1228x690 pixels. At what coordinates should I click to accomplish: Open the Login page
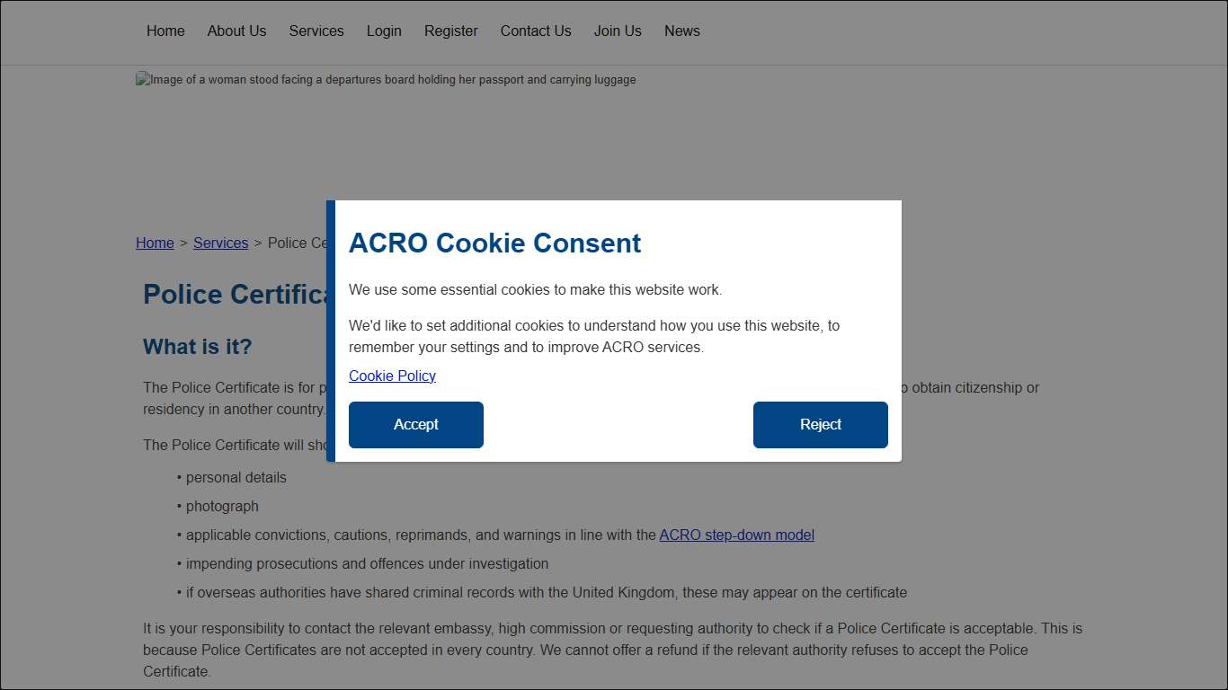point(384,31)
